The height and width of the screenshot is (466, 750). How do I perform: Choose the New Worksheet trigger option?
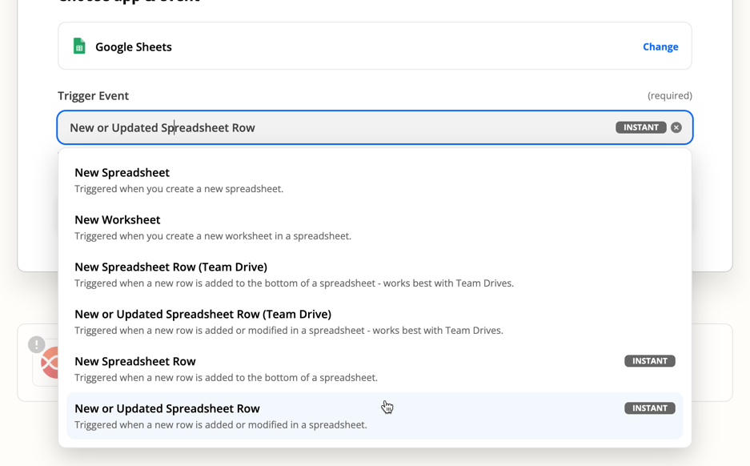[375, 227]
